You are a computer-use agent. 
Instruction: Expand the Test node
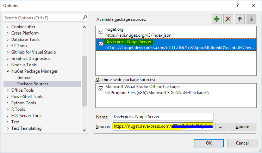(7, 122)
